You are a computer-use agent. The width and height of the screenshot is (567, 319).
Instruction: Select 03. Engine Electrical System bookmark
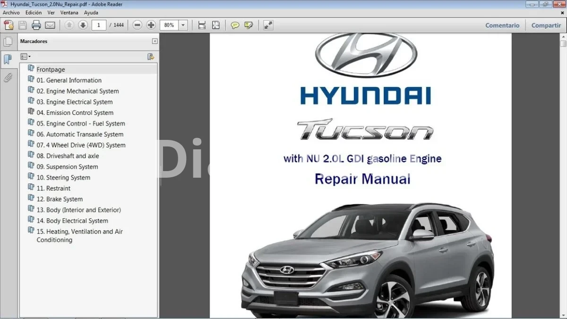[x=75, y=102]
